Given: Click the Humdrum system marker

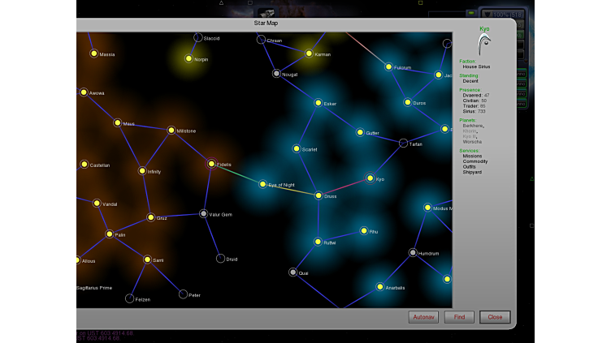Looking at the screenshot, I should coord(413,253).
